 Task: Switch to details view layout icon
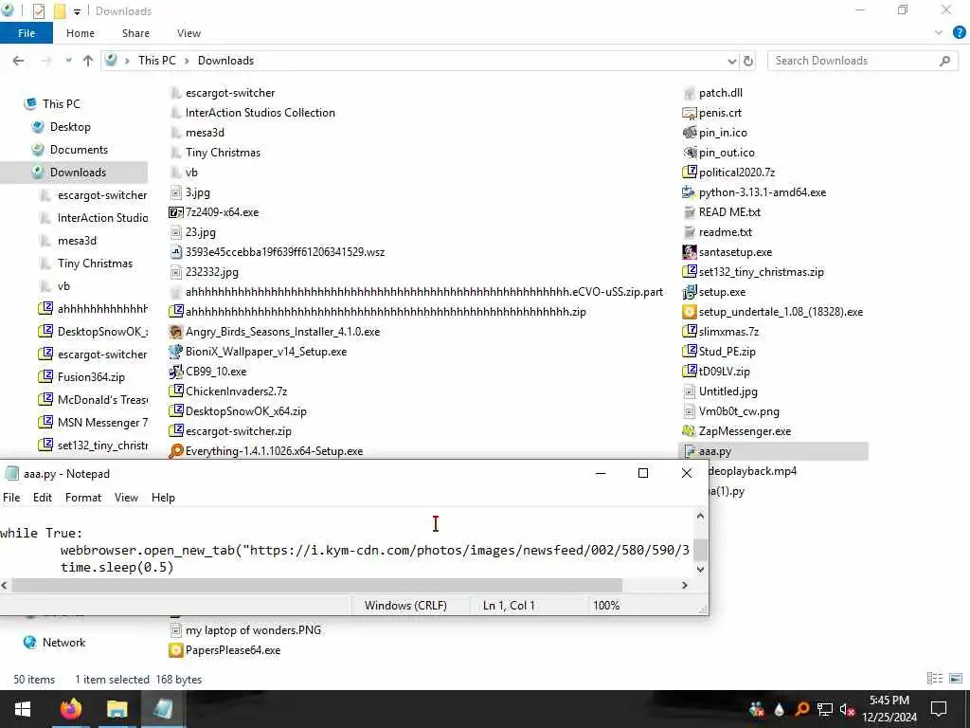click(x=935, y=679)
